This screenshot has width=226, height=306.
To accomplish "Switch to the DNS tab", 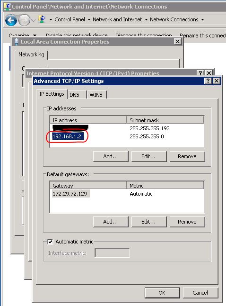I will click(x=77, y=95).
